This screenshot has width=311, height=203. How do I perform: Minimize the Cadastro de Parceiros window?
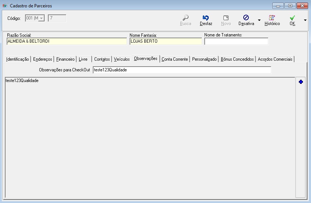click(x=278, y=6)
